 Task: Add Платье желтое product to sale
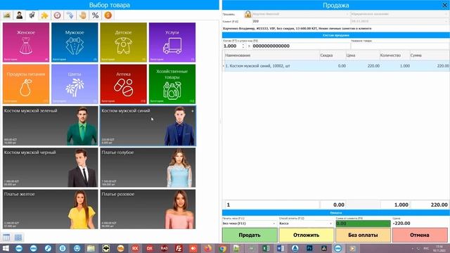coord(50,209)
